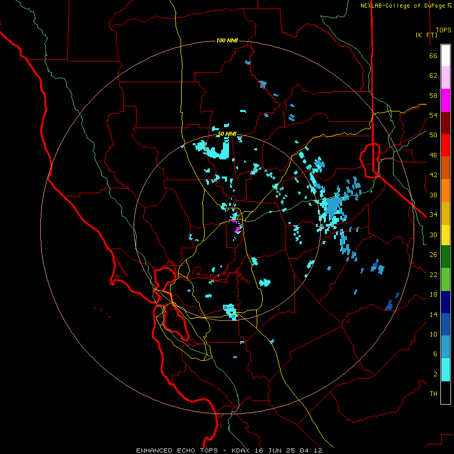Click the white swatch above 66 in the legend

tap(445, 55)
